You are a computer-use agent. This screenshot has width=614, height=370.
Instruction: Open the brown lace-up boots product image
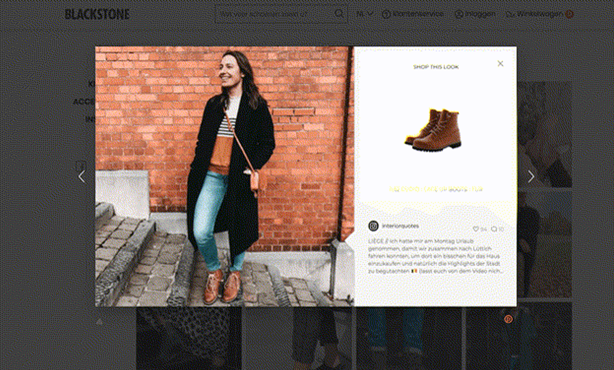433,130
